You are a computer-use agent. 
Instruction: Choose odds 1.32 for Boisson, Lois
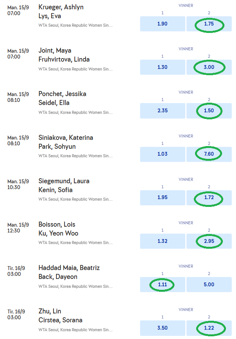[x=162, y=241]
